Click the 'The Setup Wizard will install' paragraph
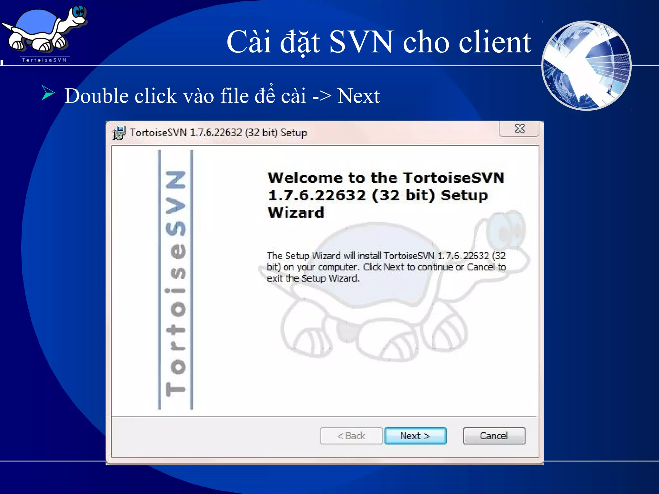Screen dimensions: 659x494 386,267
